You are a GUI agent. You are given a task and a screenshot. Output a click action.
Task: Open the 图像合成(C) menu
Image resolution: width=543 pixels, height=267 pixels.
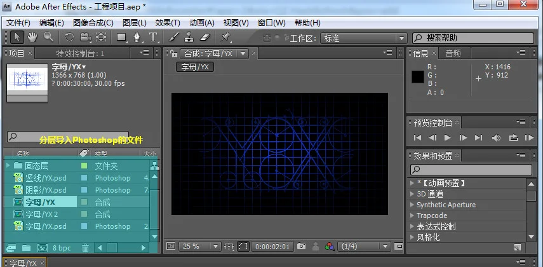93,23
